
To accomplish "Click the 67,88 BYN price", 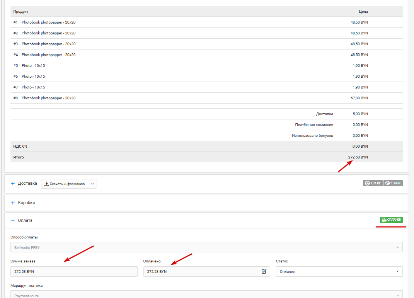I will [359, 98].
